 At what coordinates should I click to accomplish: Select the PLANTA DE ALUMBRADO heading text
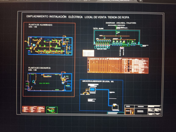point(41,25)
